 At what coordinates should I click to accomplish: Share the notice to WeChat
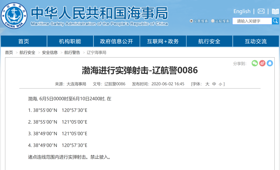tap(255, 63)
